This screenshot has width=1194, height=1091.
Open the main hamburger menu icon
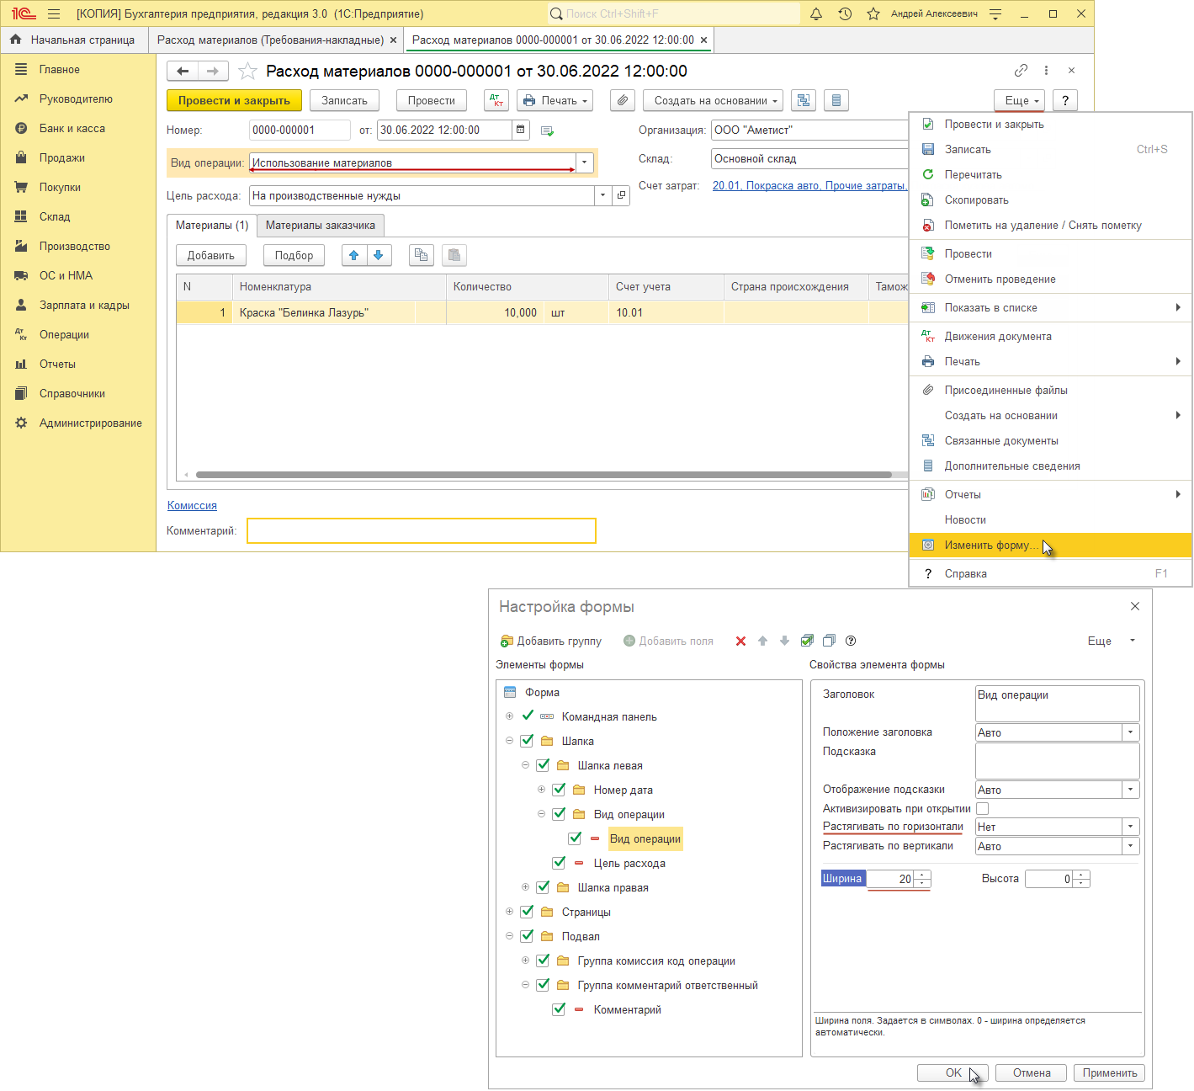point(54,13)
